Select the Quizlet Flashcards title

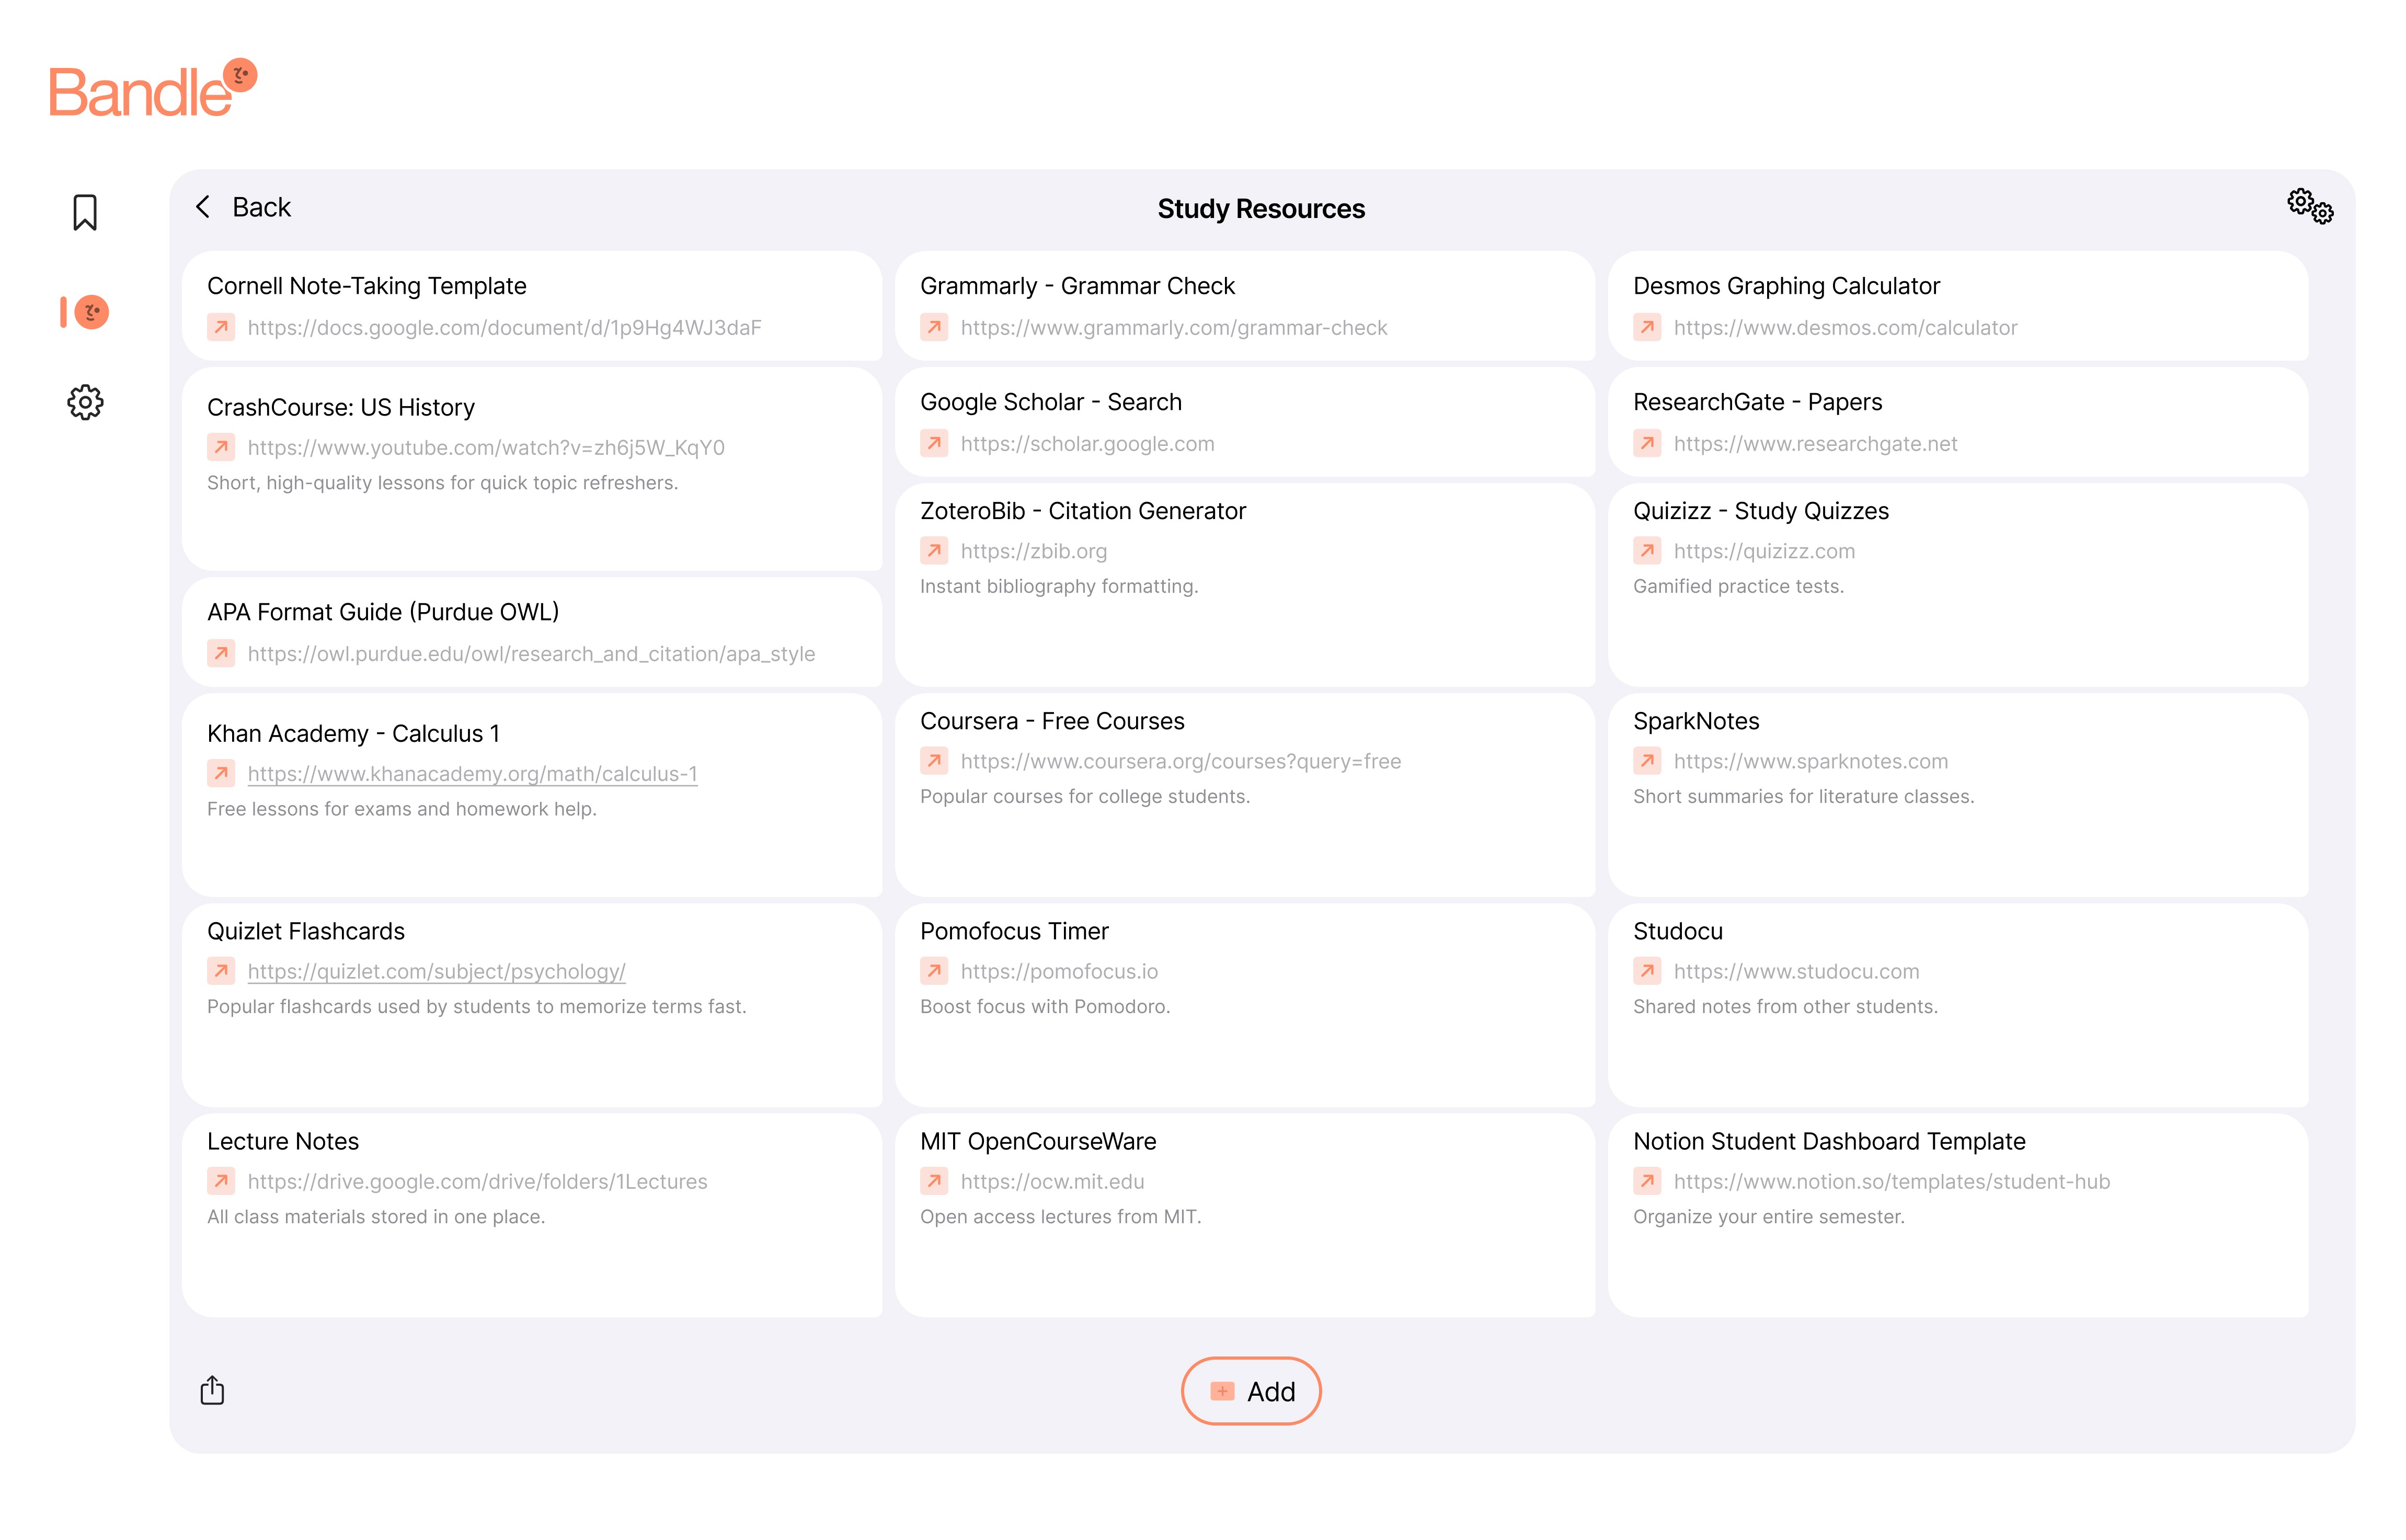coord(305,932)
